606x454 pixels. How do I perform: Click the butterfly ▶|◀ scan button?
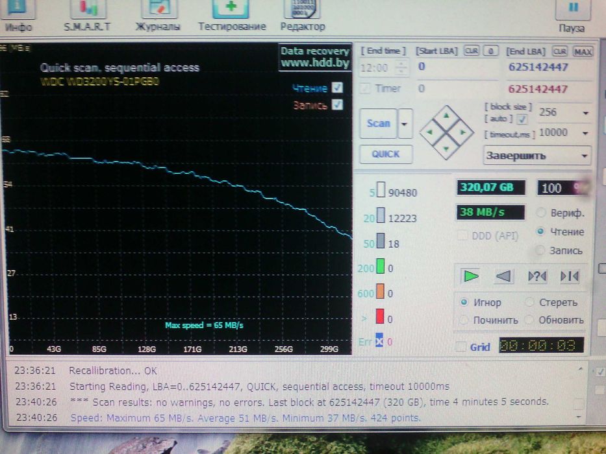[x=569, y=276]
